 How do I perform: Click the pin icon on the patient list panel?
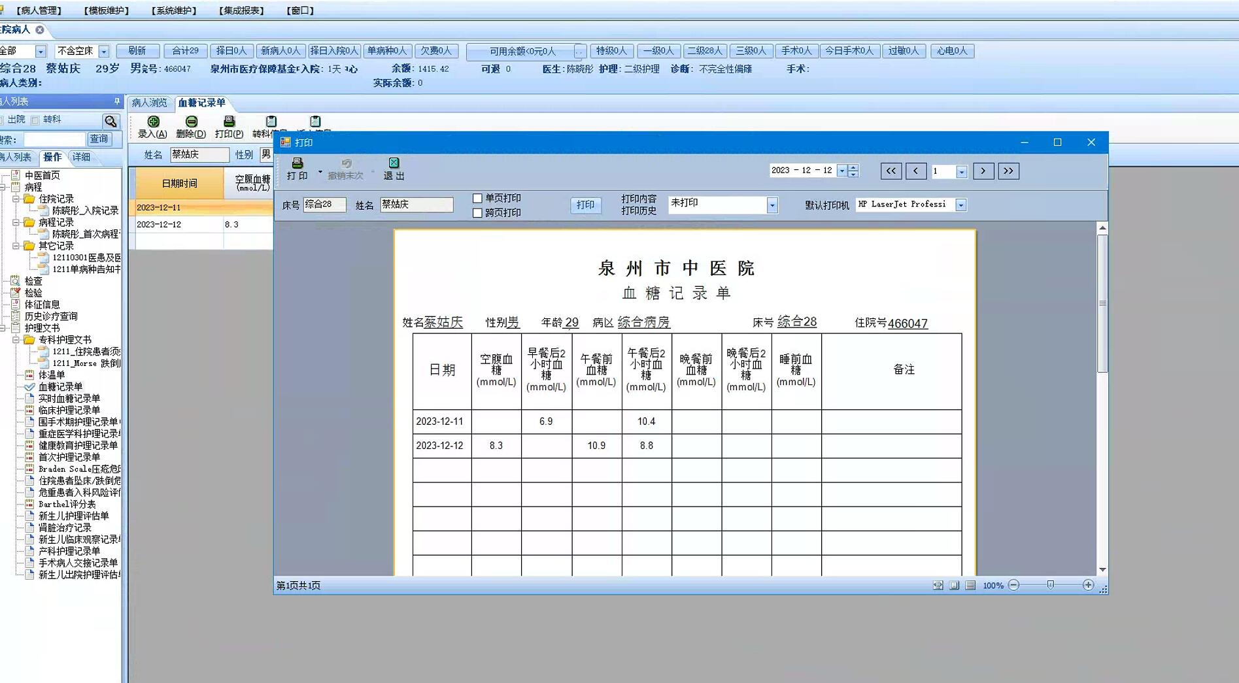pos(117,101)
